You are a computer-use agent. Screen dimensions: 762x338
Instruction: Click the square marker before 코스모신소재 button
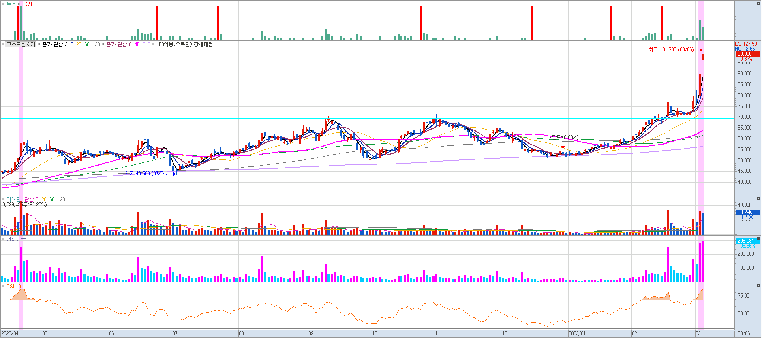click(x=3, y=45)
